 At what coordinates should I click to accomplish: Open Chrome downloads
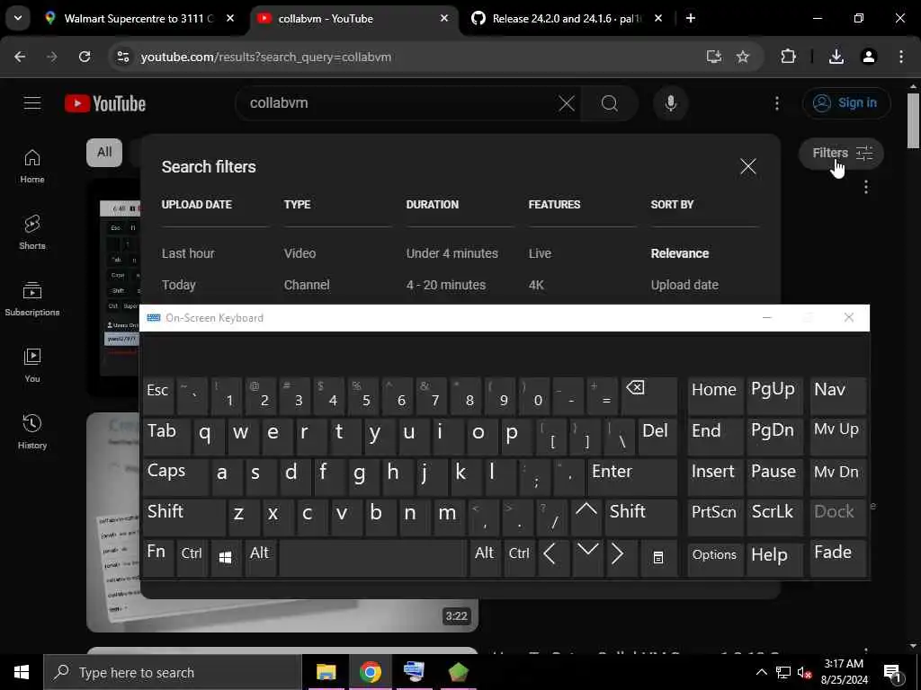point(836,57)
